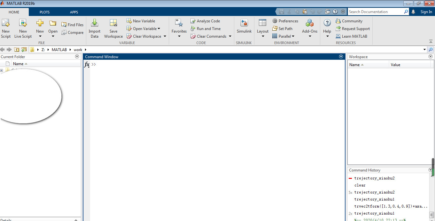Click Find Files

[73, 25]
